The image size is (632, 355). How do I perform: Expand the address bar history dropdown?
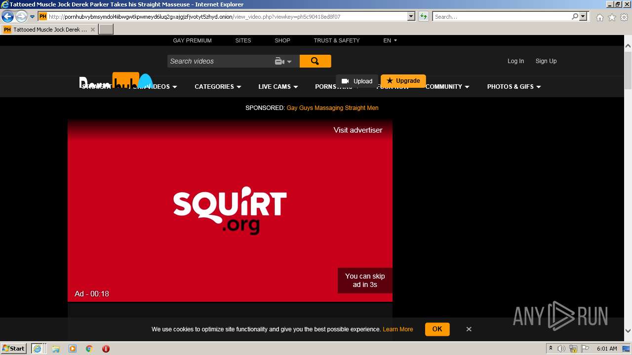pyautogui.click(x=411, y=16)
